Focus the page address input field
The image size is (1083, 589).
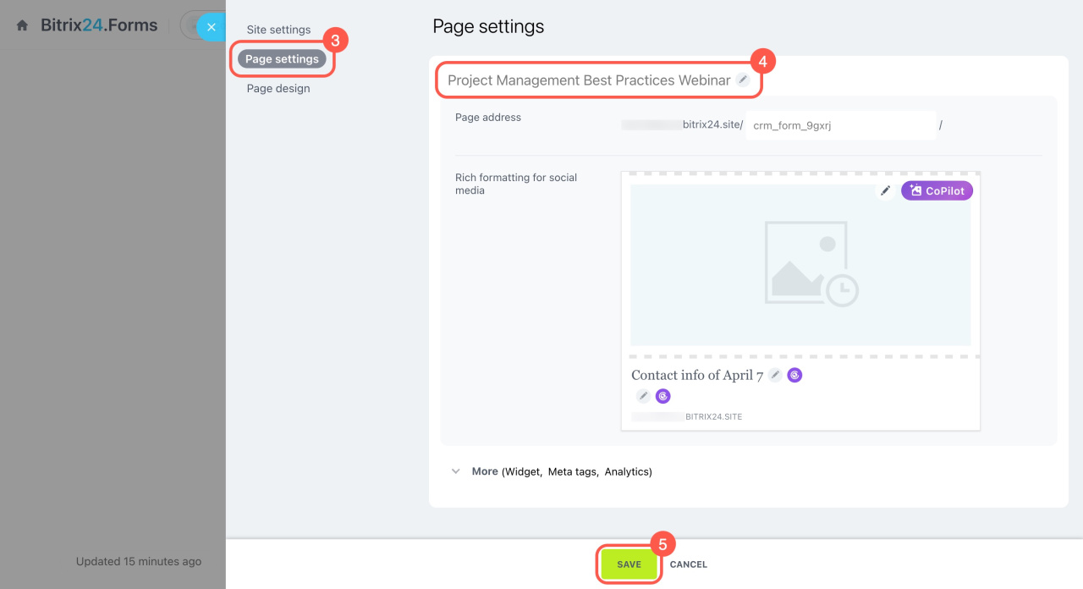point(840,125)
